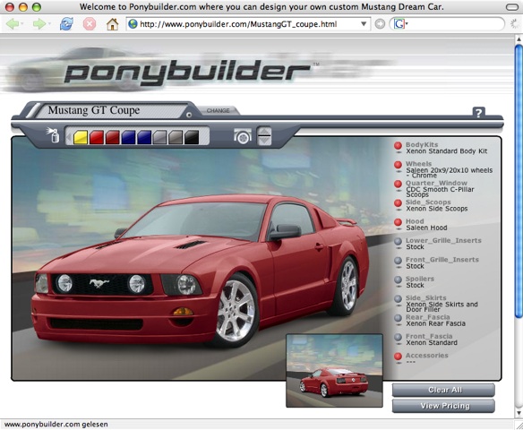Click the blue vertical scrollbar thumb
Image resolution: width=523 pixels, height=430 pixels.
point(519,182)
